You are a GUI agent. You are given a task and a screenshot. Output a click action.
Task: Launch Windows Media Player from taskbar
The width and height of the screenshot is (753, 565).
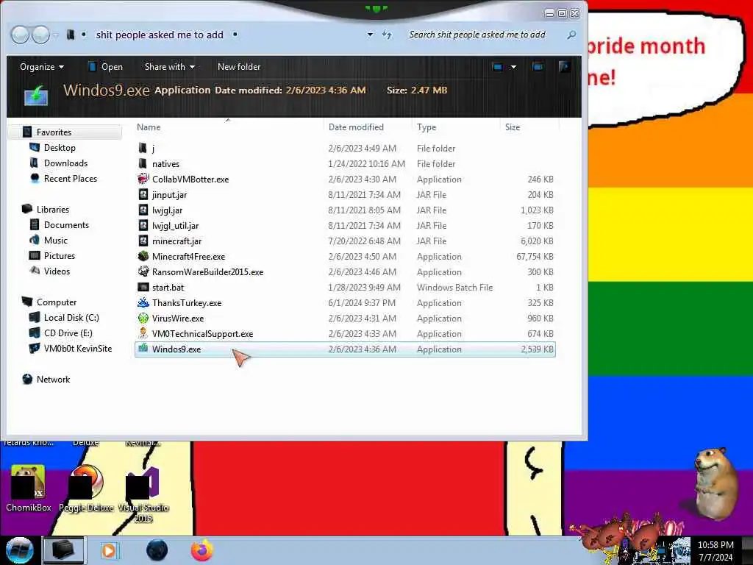(109, 550)
